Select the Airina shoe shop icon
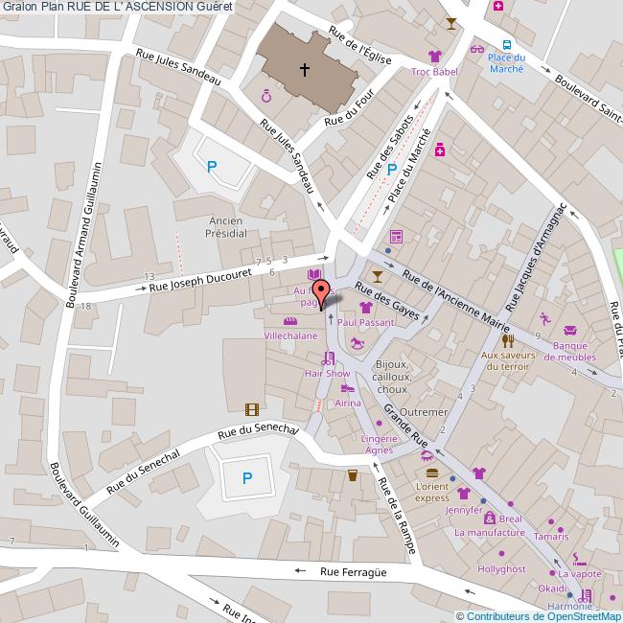Screen dimensions: 623x623 tap(347, 388)
